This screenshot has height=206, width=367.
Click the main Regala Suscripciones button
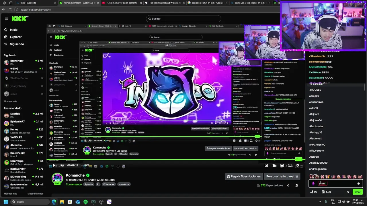point(243,177)
